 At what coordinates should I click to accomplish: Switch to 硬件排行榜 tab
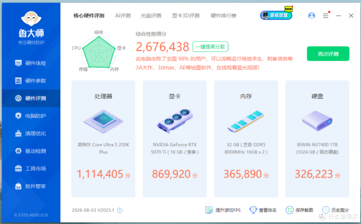(x=224, y=16)
